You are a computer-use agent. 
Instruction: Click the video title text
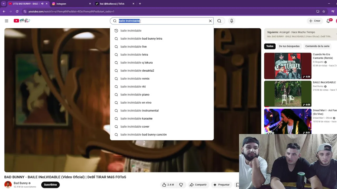tap(65, 177)
